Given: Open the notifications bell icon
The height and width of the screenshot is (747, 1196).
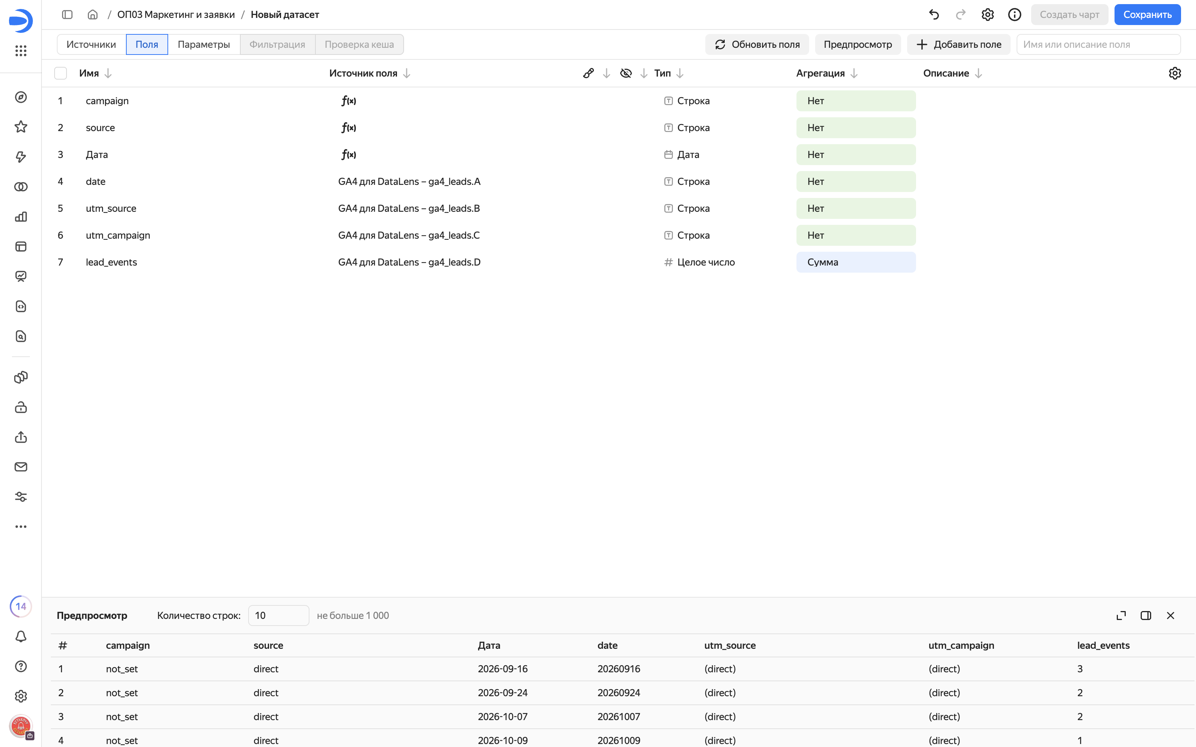Looking at the screenshot, I should pos(21,636).
